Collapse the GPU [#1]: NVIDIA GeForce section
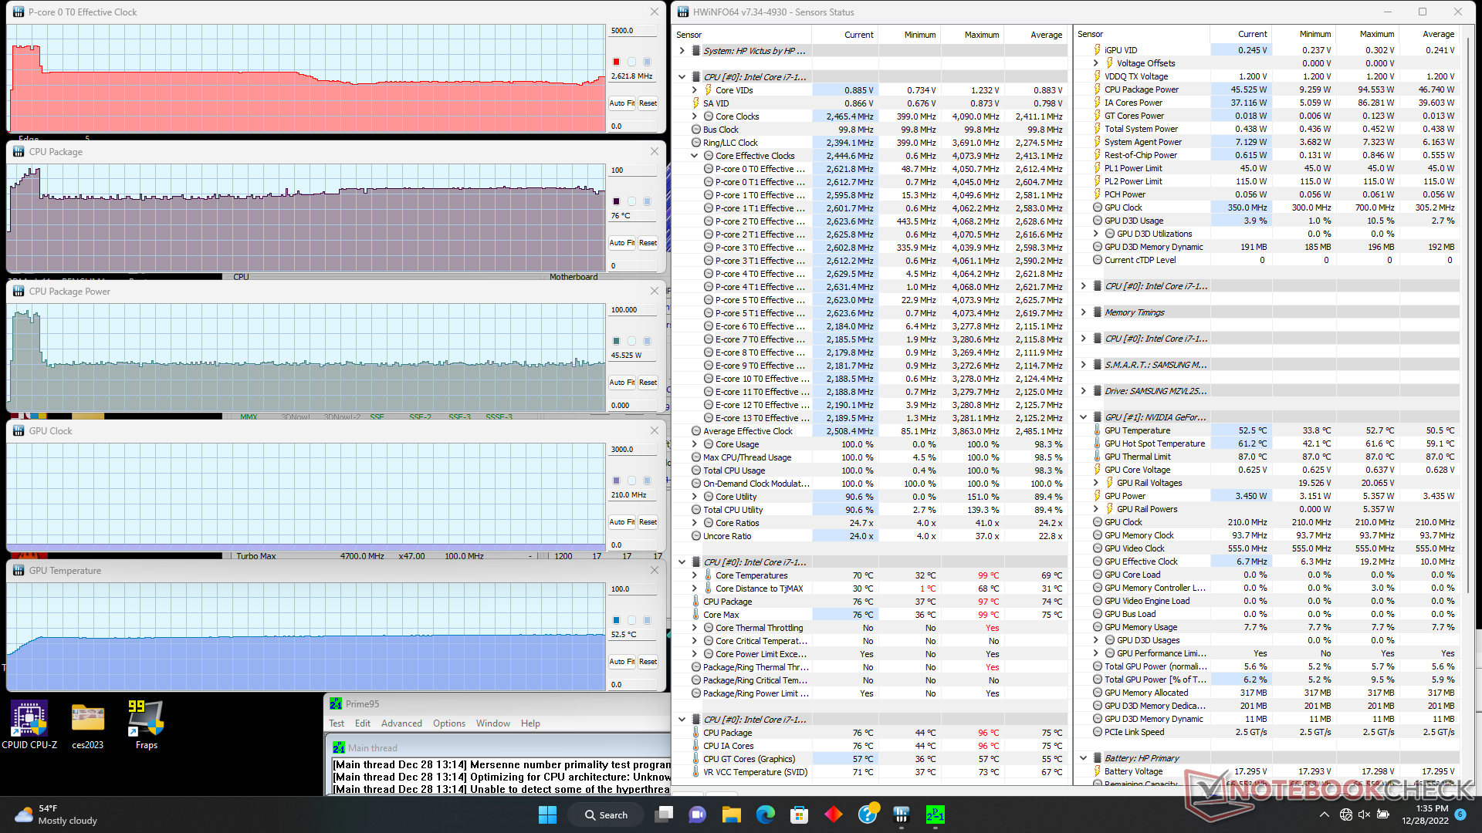 [1083, 417]
